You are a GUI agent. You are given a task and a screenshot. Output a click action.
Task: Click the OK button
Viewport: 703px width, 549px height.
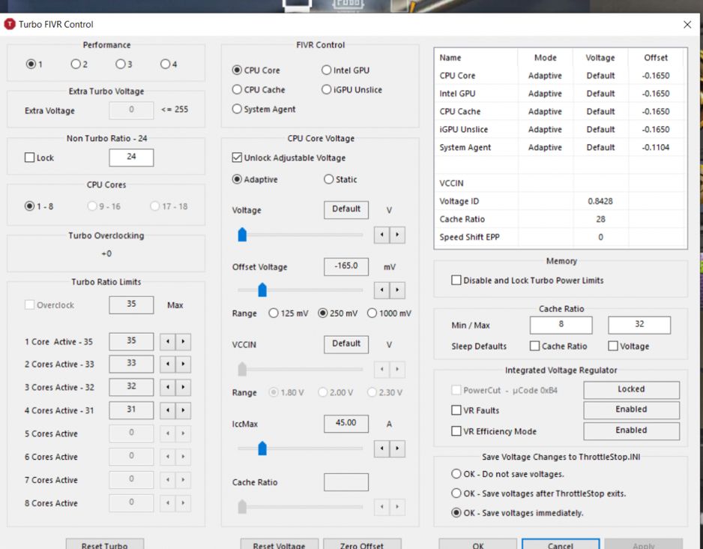(x=478, y=544)
